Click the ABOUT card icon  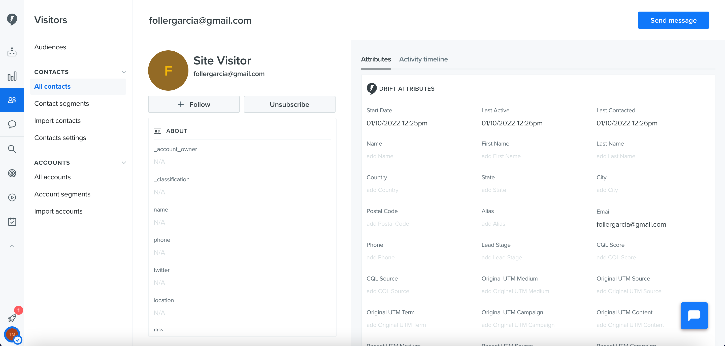pyautogui.click(x=157, y=131)
